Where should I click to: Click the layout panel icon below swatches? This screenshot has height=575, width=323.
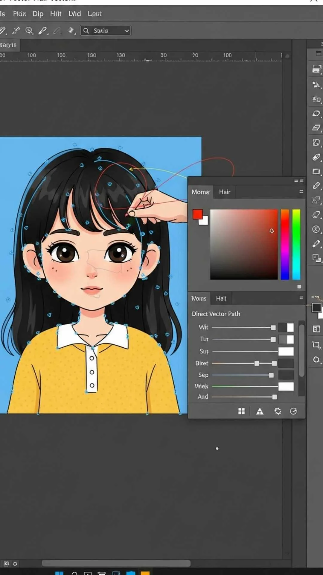click(316, 329)
